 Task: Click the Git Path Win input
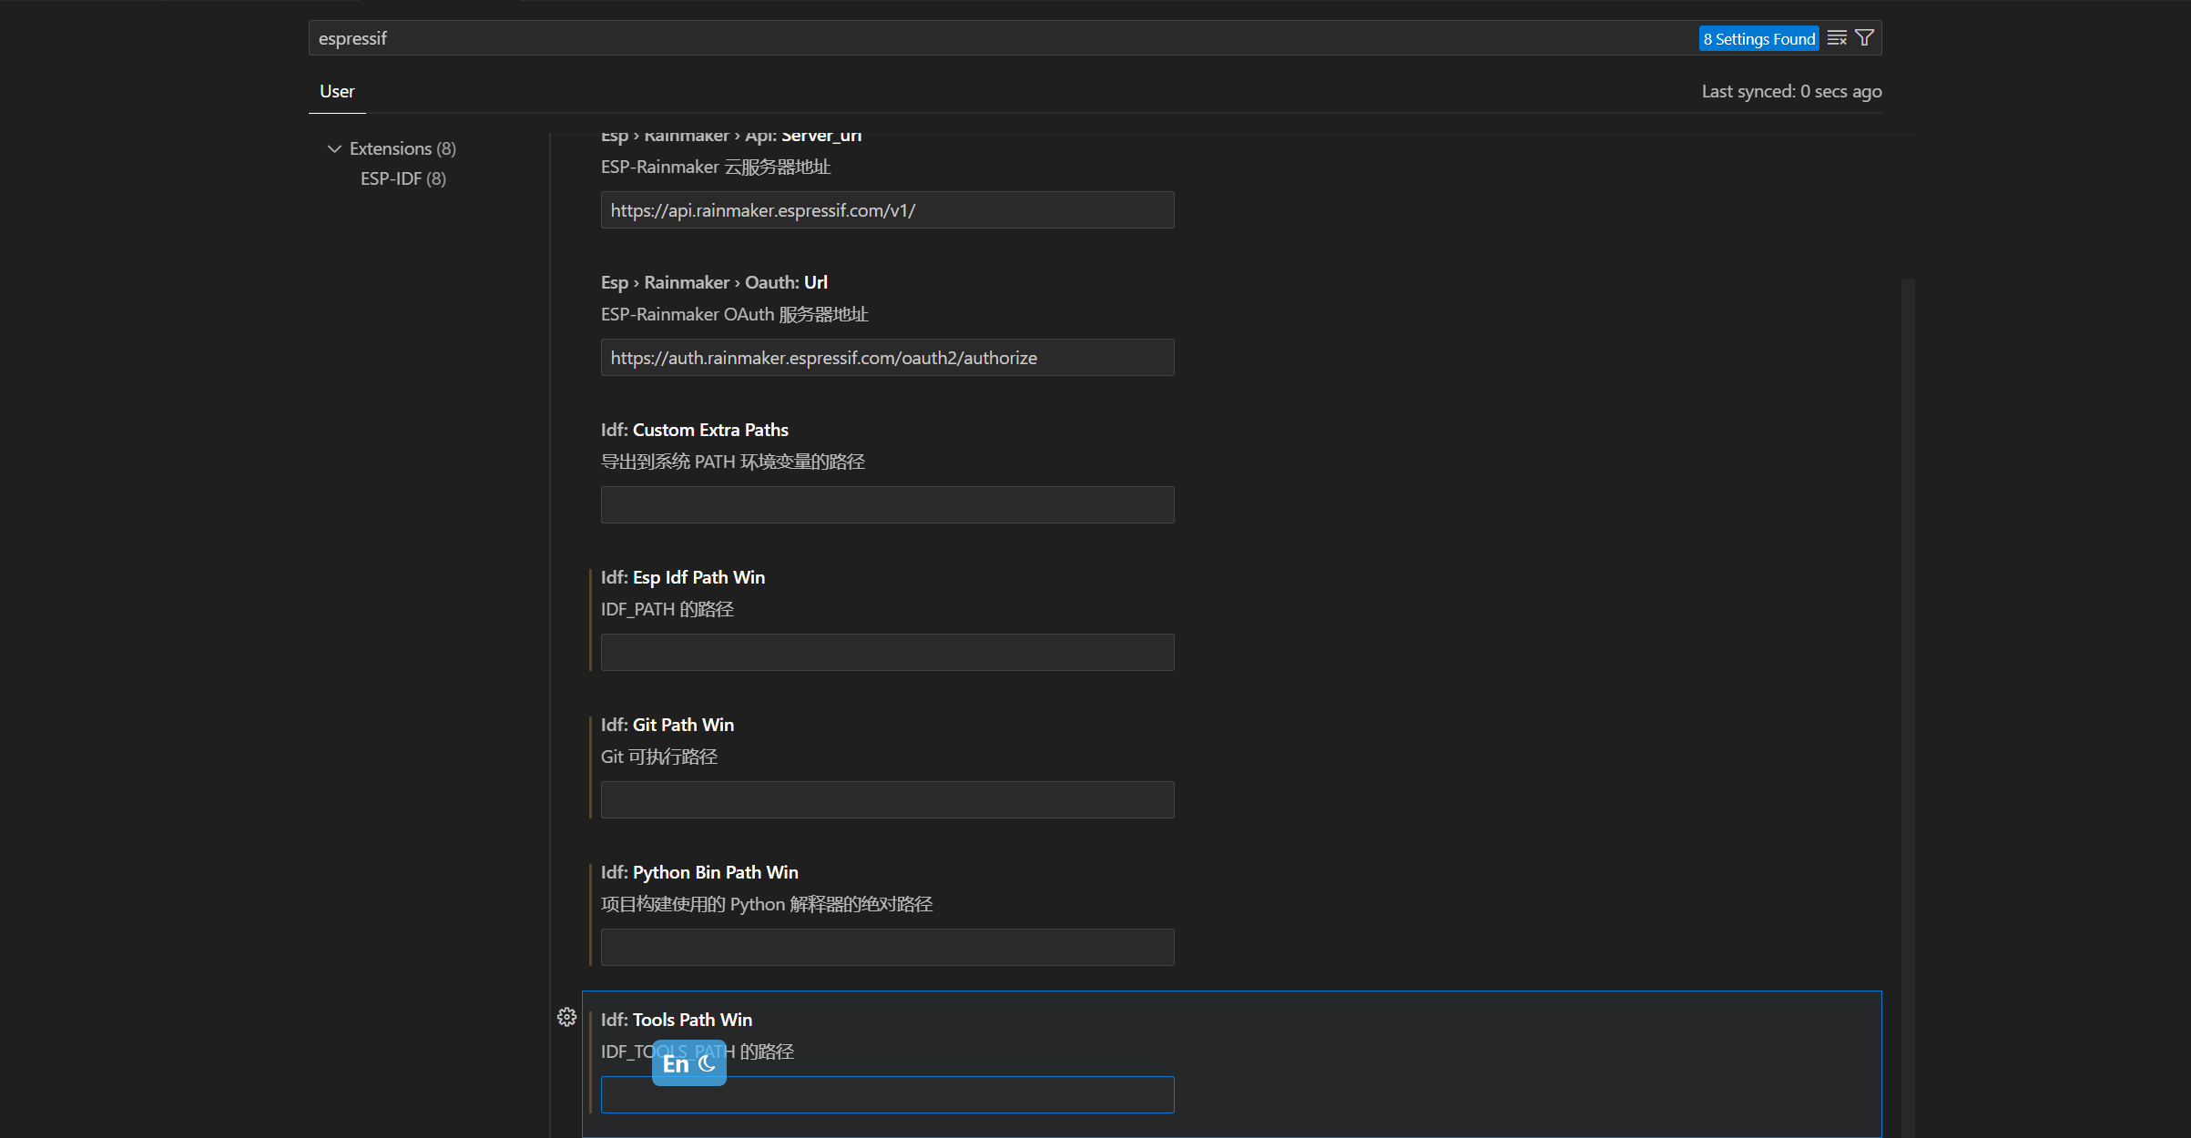coord(887,800)
